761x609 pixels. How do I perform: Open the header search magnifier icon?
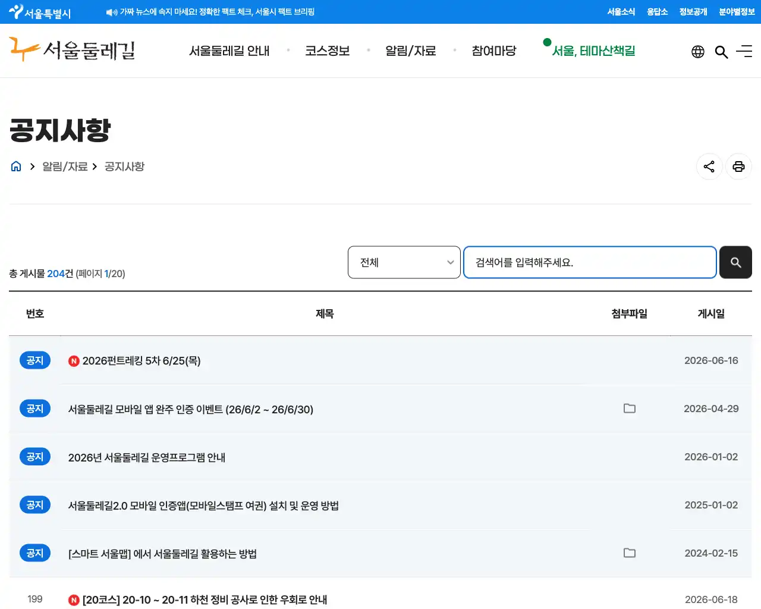pos(721,52)
